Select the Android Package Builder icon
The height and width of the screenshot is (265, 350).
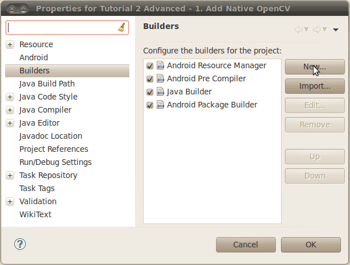160,105
